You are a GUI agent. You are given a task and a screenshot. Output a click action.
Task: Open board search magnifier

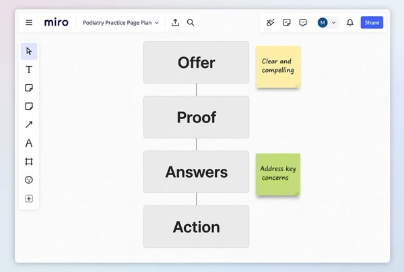point(191,23)
